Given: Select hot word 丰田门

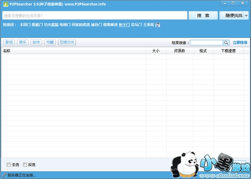Looking at the screenshot, I should point(25,25).
